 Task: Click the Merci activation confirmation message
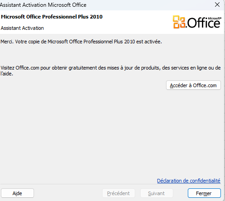(81, 42)
